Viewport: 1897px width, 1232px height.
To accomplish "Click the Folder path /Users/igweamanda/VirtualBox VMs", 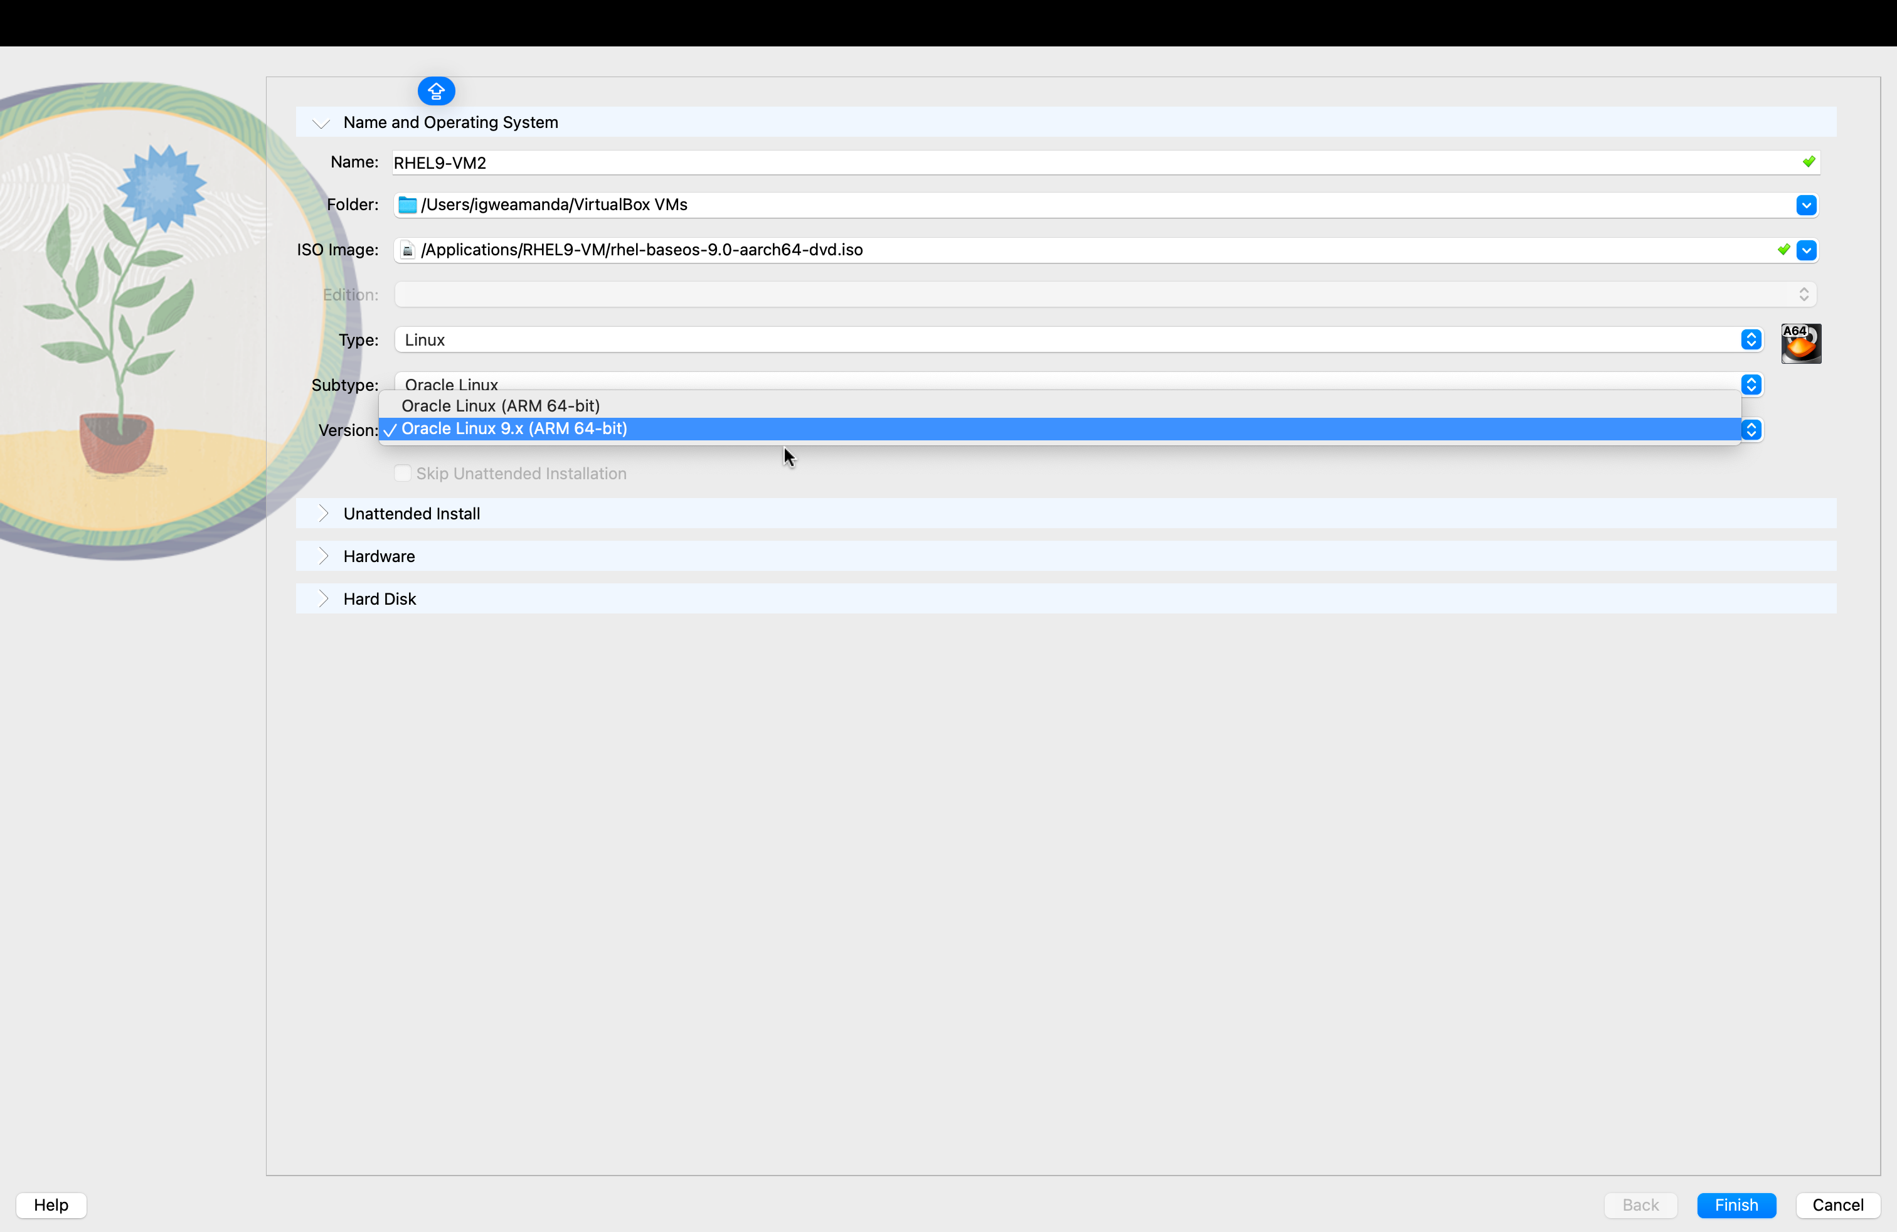I will [554, 204].
